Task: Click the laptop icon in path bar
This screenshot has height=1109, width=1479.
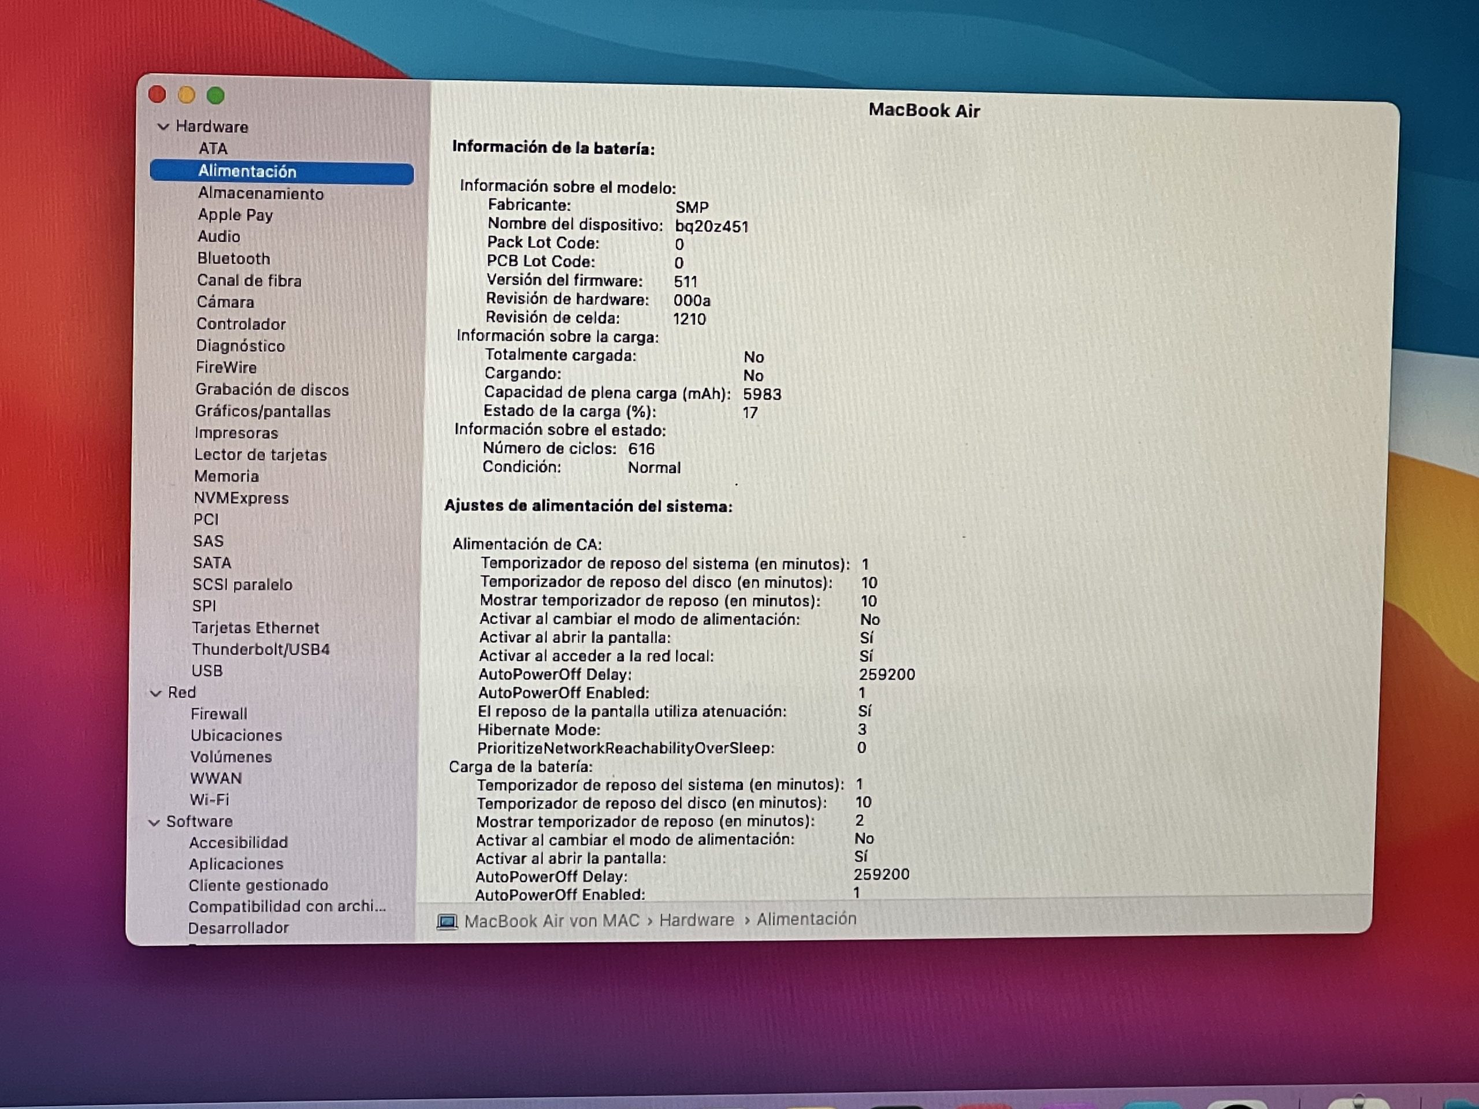Action: click(x=447, y=922)
